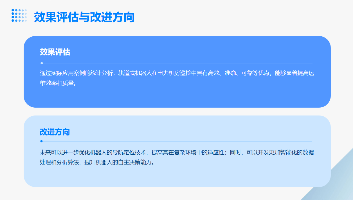The image size is (353, 200).
Task: Select the slide title 效果评估与改进方向
Action: (x=84, y=17)
